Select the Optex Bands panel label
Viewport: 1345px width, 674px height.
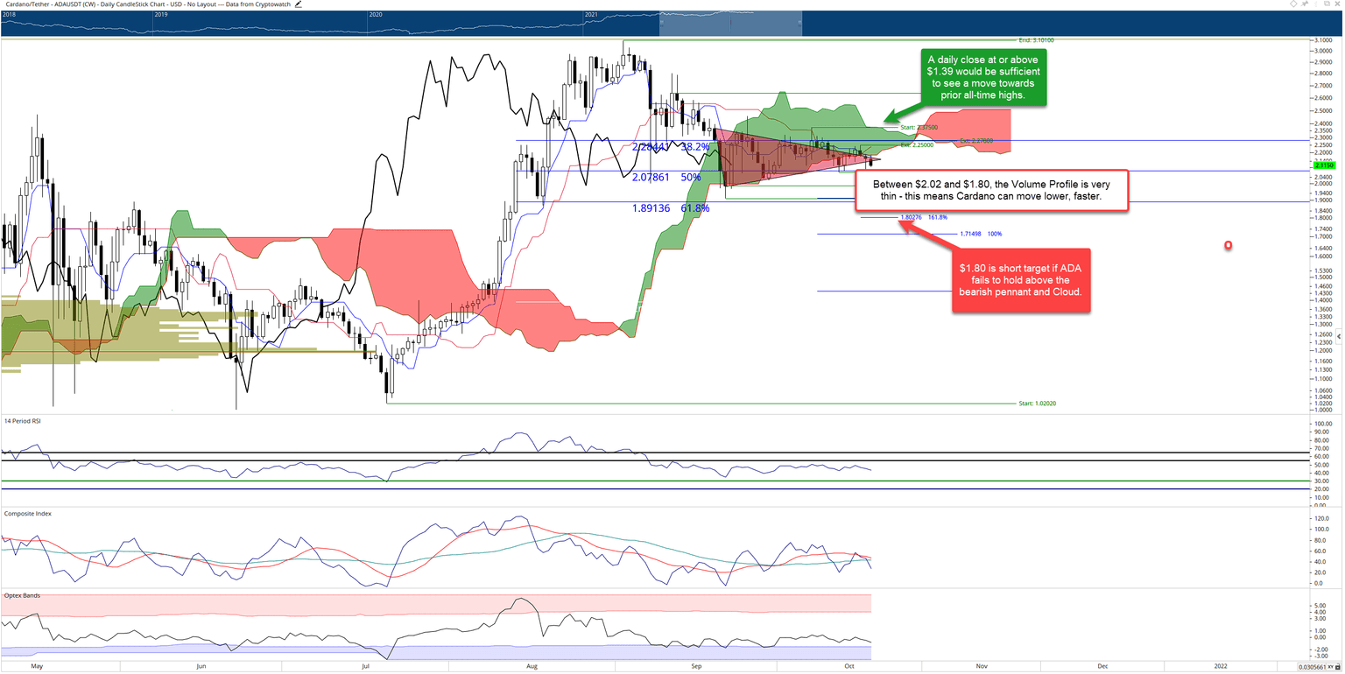[x=23, y=595]
